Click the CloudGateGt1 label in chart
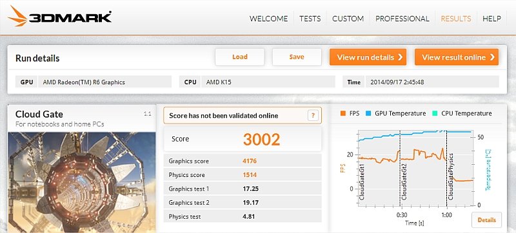516x233 pixels. tap(362, 182)
